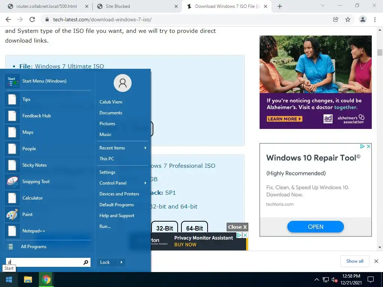This screenshot has width=383, height=287.
Task: Click the user account avatar in start menu
Action: click(x=123, y=83)
